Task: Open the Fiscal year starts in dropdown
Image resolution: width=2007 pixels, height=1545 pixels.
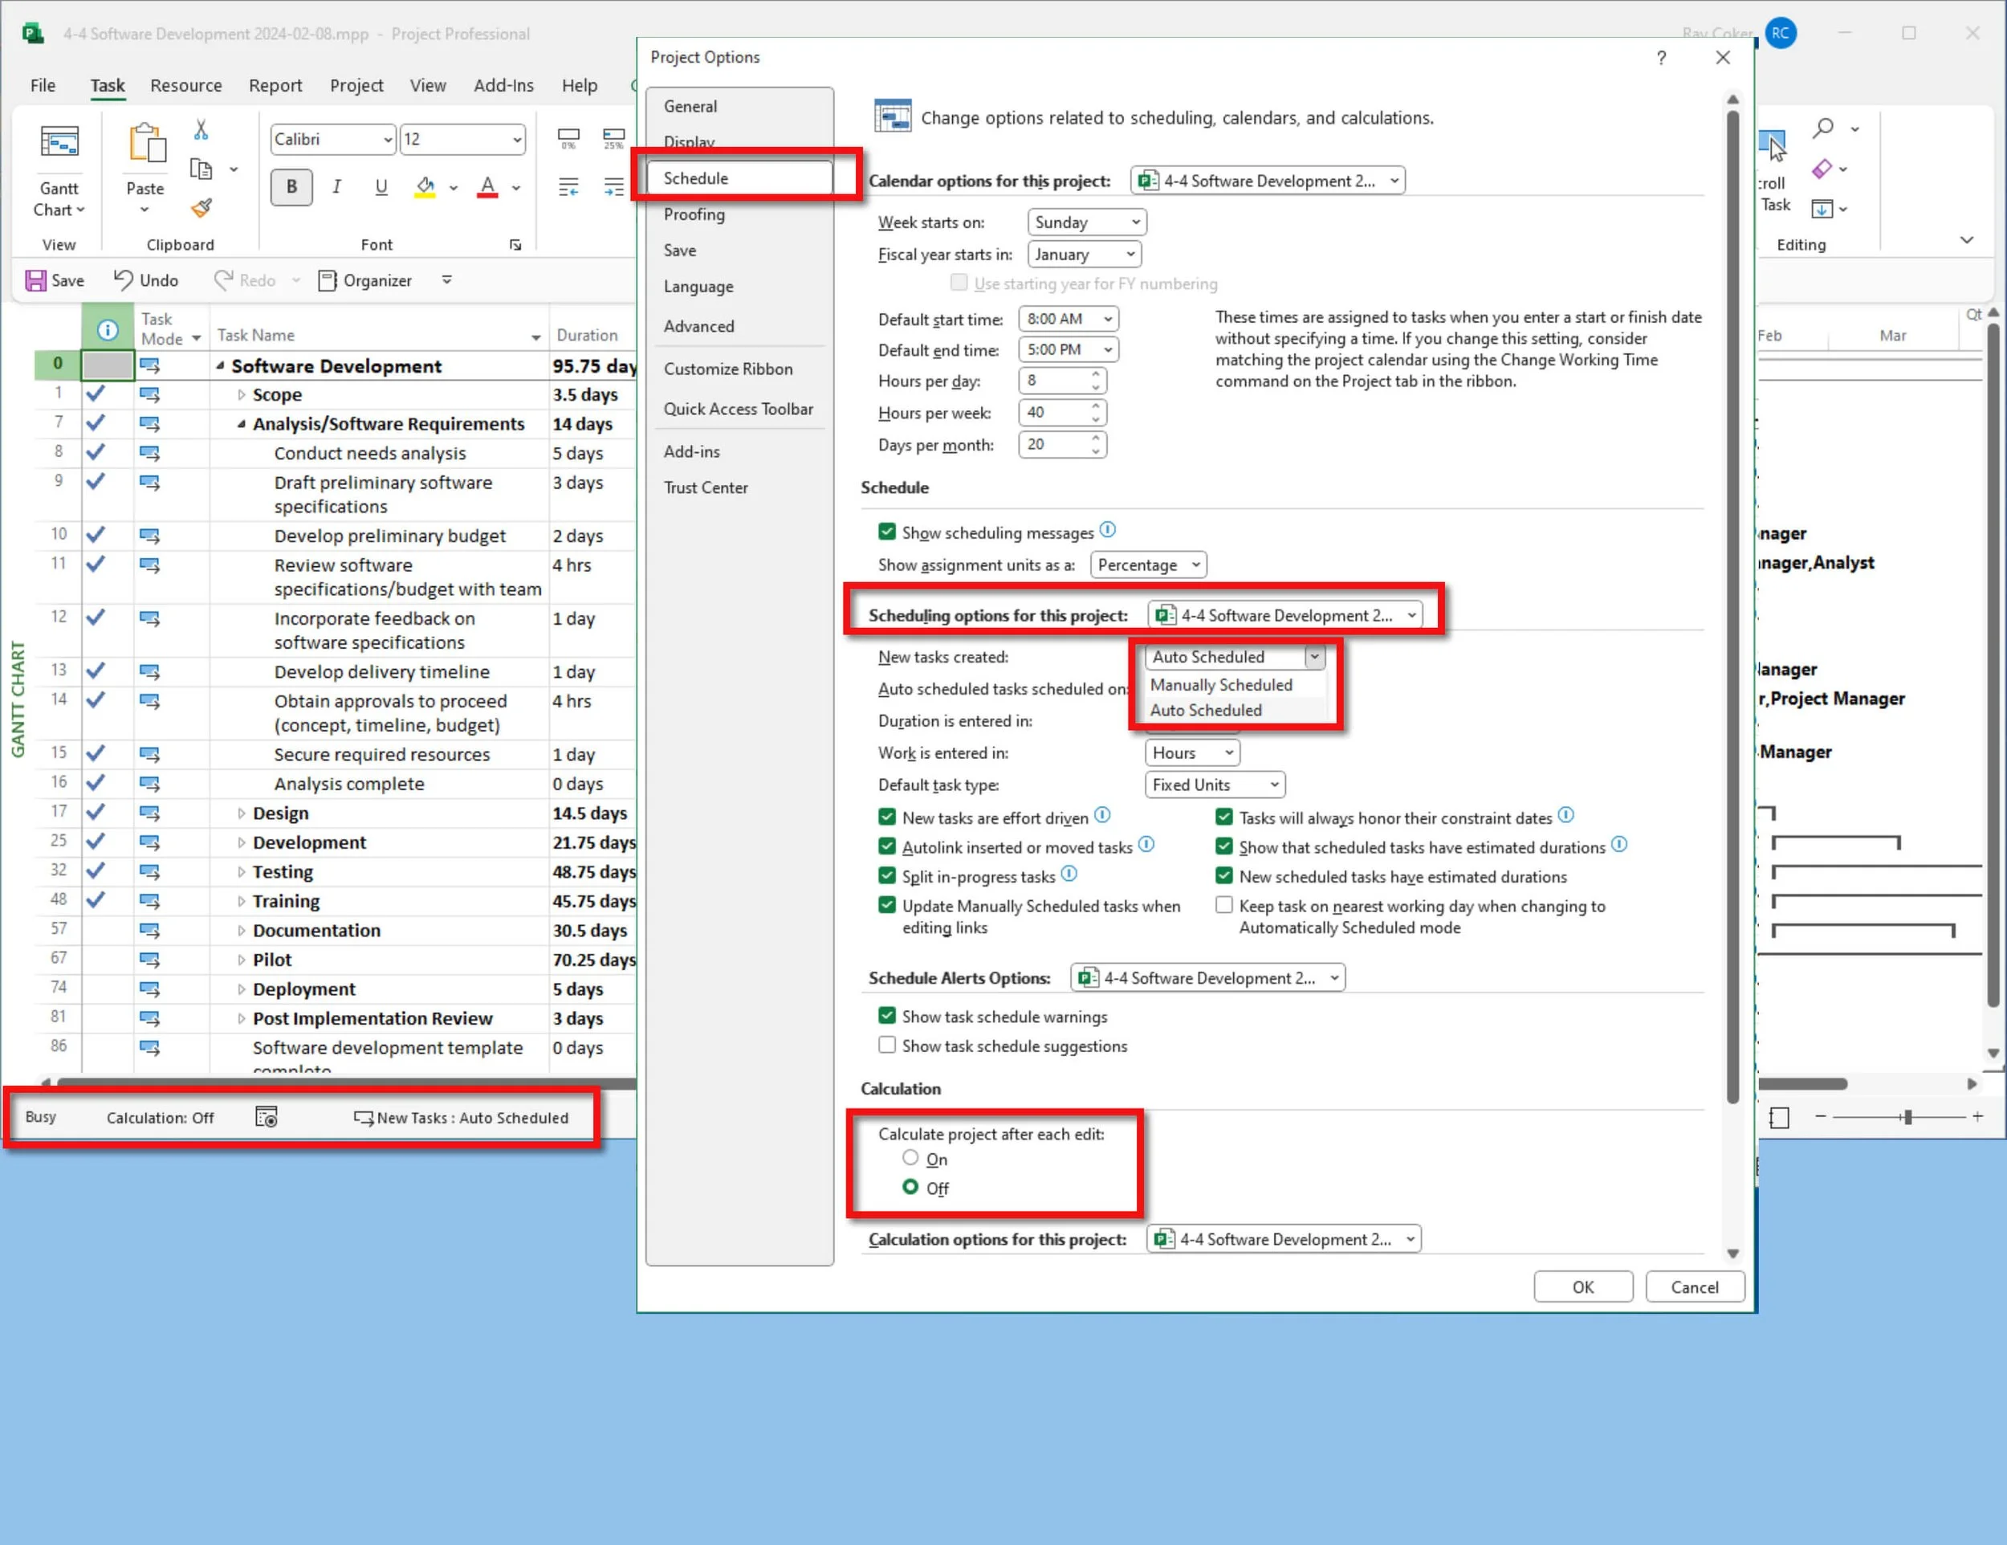Action: click(x=1085, y=254)
